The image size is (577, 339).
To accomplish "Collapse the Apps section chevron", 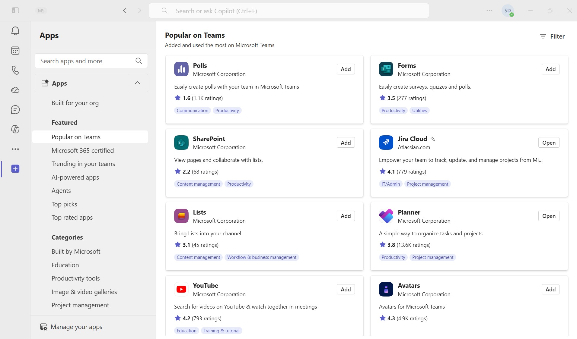I will point(138,83).
